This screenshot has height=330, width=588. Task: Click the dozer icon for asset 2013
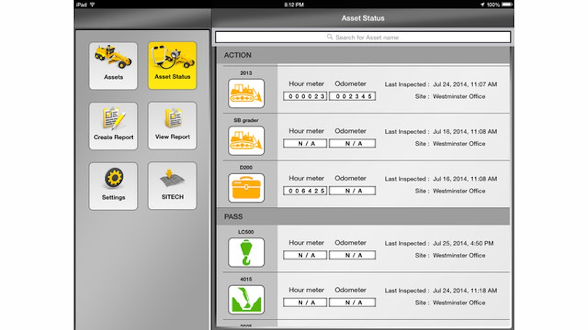[246, 93]
